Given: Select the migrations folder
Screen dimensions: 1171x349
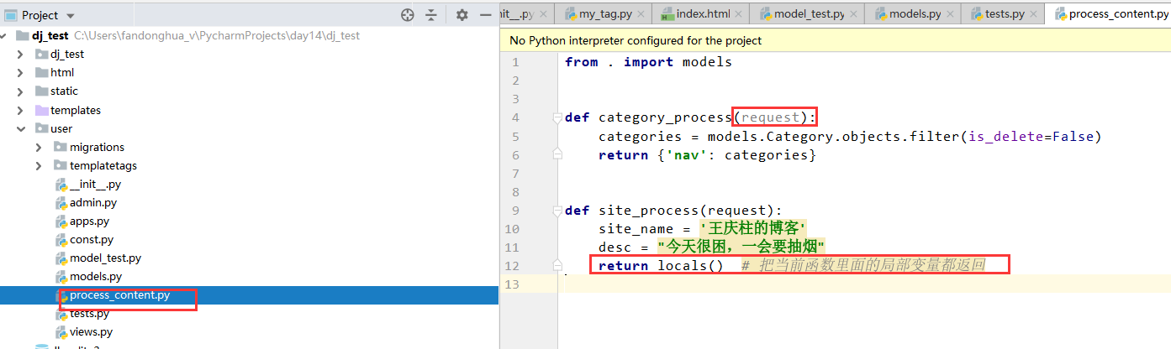Looking at the screenshot, I should pyautogui.click(x=97, y=147).
